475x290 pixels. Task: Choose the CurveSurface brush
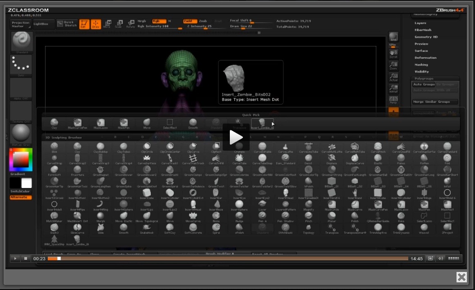point(146,159)
